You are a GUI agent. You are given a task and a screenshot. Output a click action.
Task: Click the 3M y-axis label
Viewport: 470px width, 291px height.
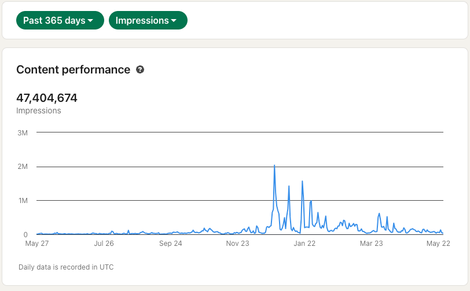coord(23,132)
